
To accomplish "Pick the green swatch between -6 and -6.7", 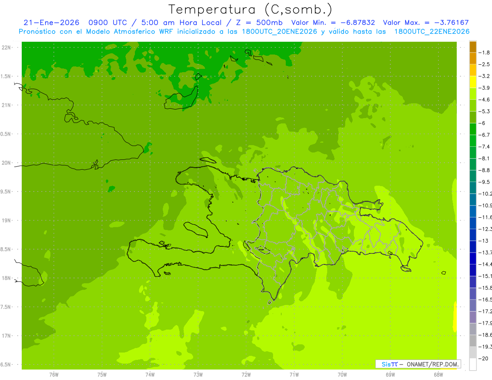I will (473, 129).
